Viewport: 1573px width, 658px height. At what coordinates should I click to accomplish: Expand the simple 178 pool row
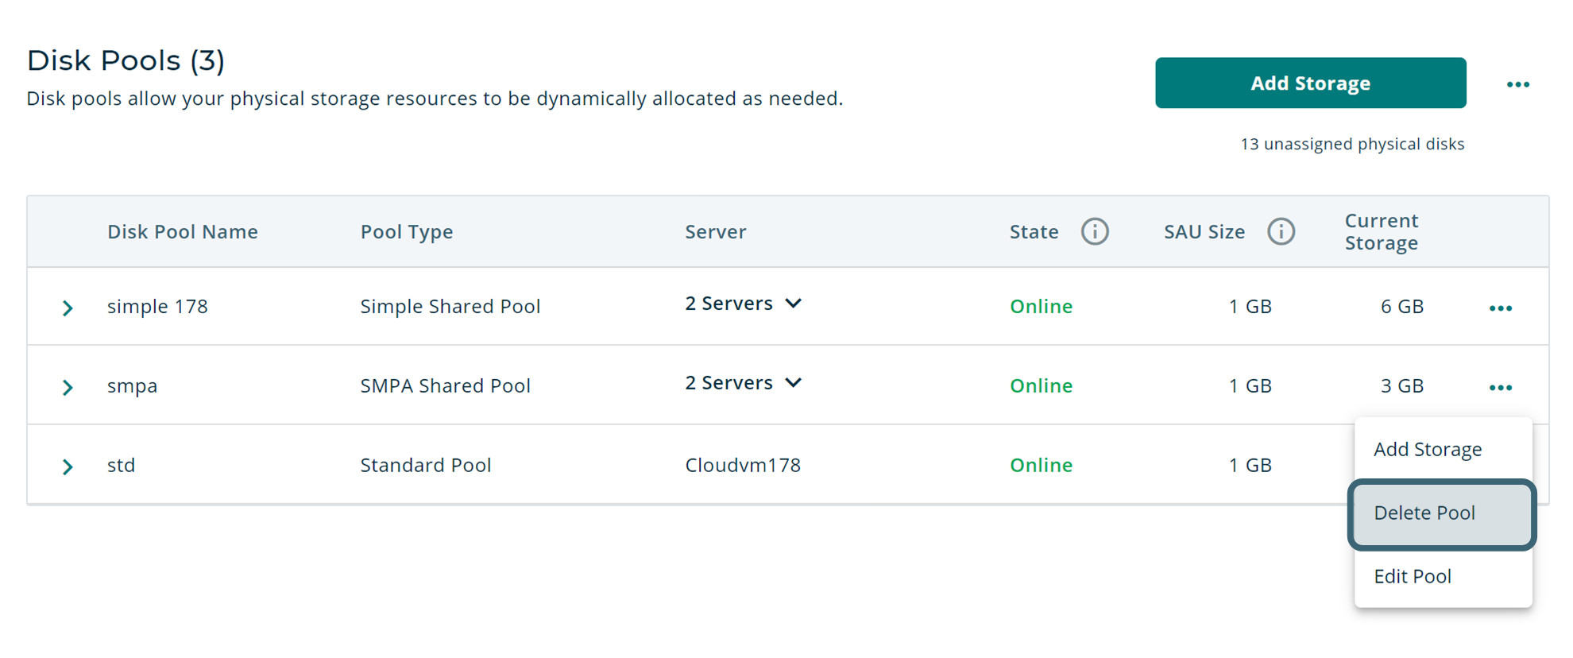pyautogui.click(x=68, y=308)
